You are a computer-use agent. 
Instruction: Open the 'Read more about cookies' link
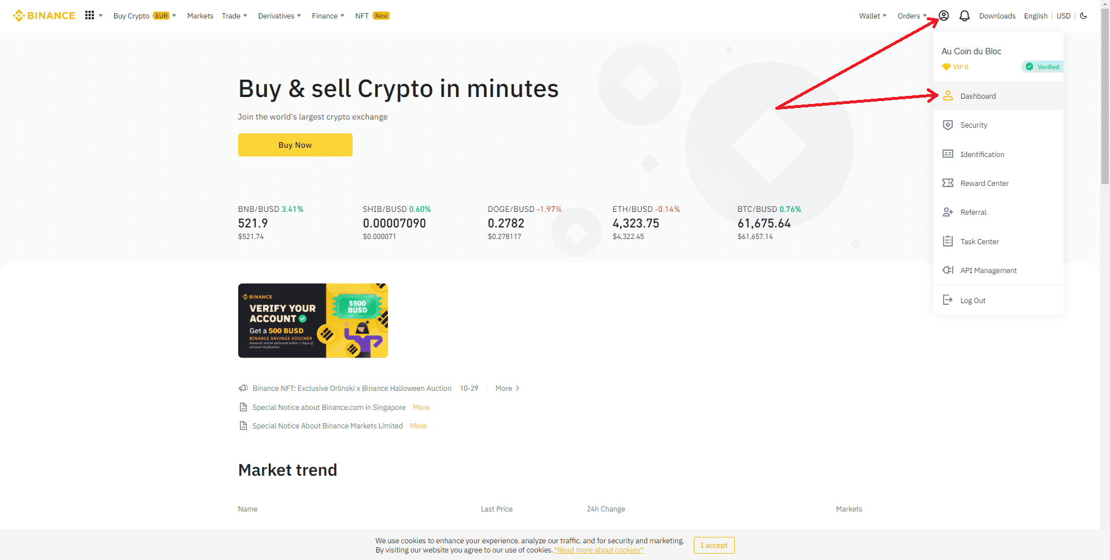click(598, 550)
